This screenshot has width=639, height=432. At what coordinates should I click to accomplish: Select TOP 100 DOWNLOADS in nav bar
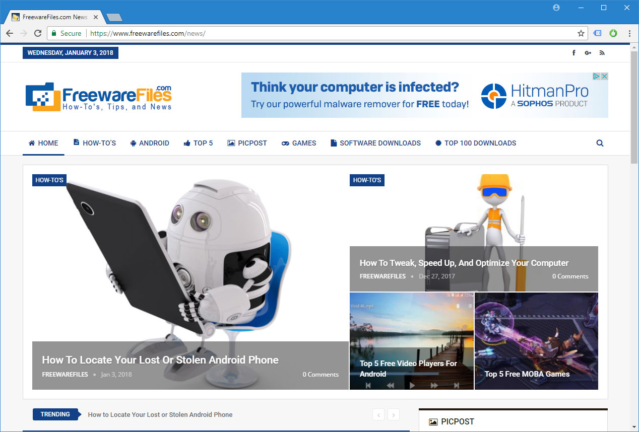point(475,143)
